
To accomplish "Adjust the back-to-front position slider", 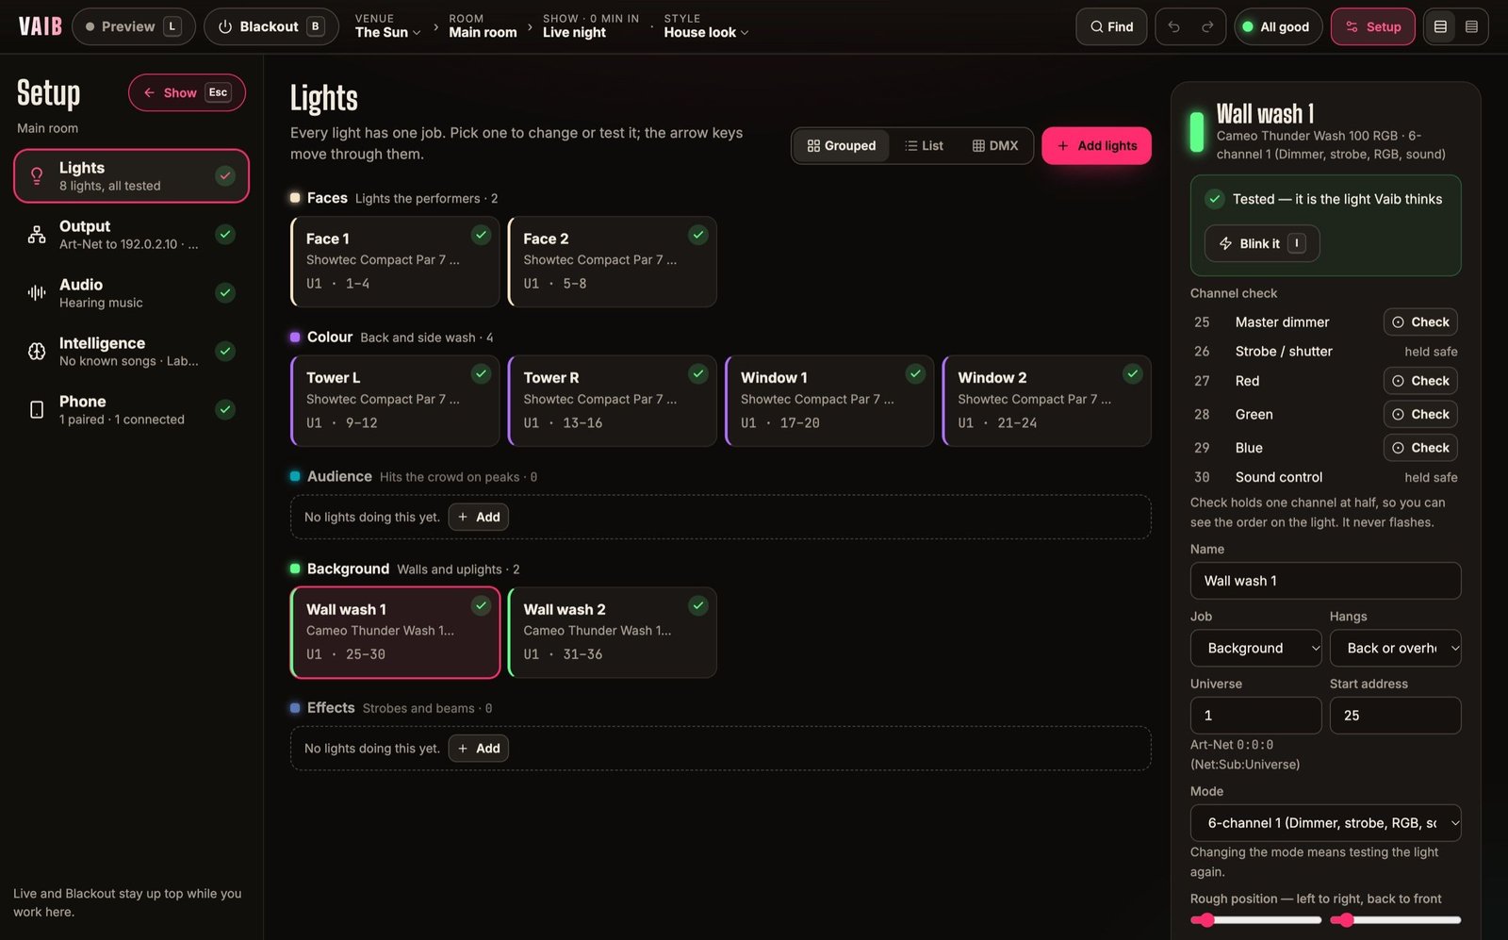I will [x=1395, y=920].
